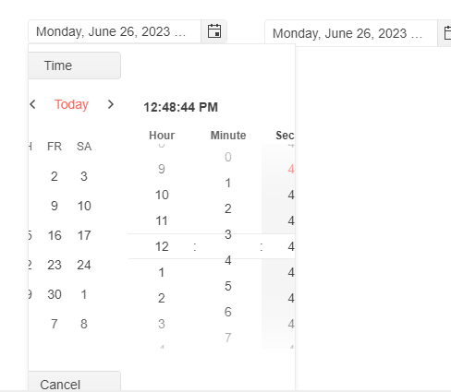Open the second date field's calendar icon
The width and height of the screenshot is (451, 392).
point(445,33)
